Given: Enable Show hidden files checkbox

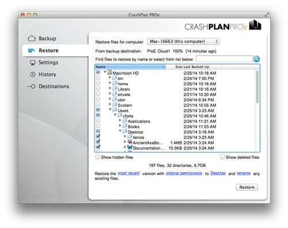Looking at the screenshot, I should 97,157.
